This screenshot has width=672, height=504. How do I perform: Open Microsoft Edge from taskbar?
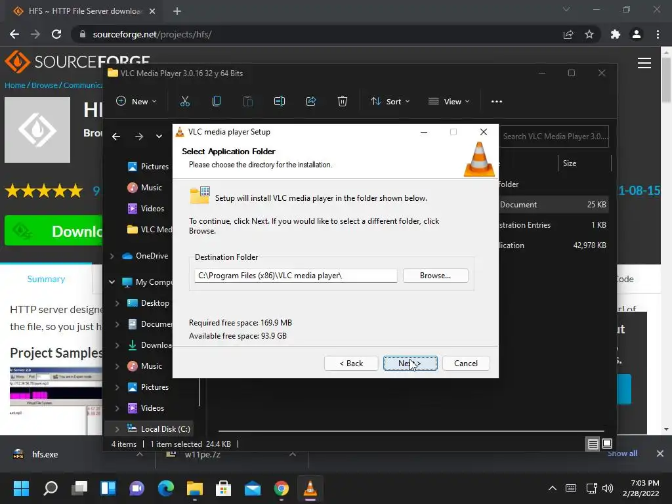pos(166,488)
